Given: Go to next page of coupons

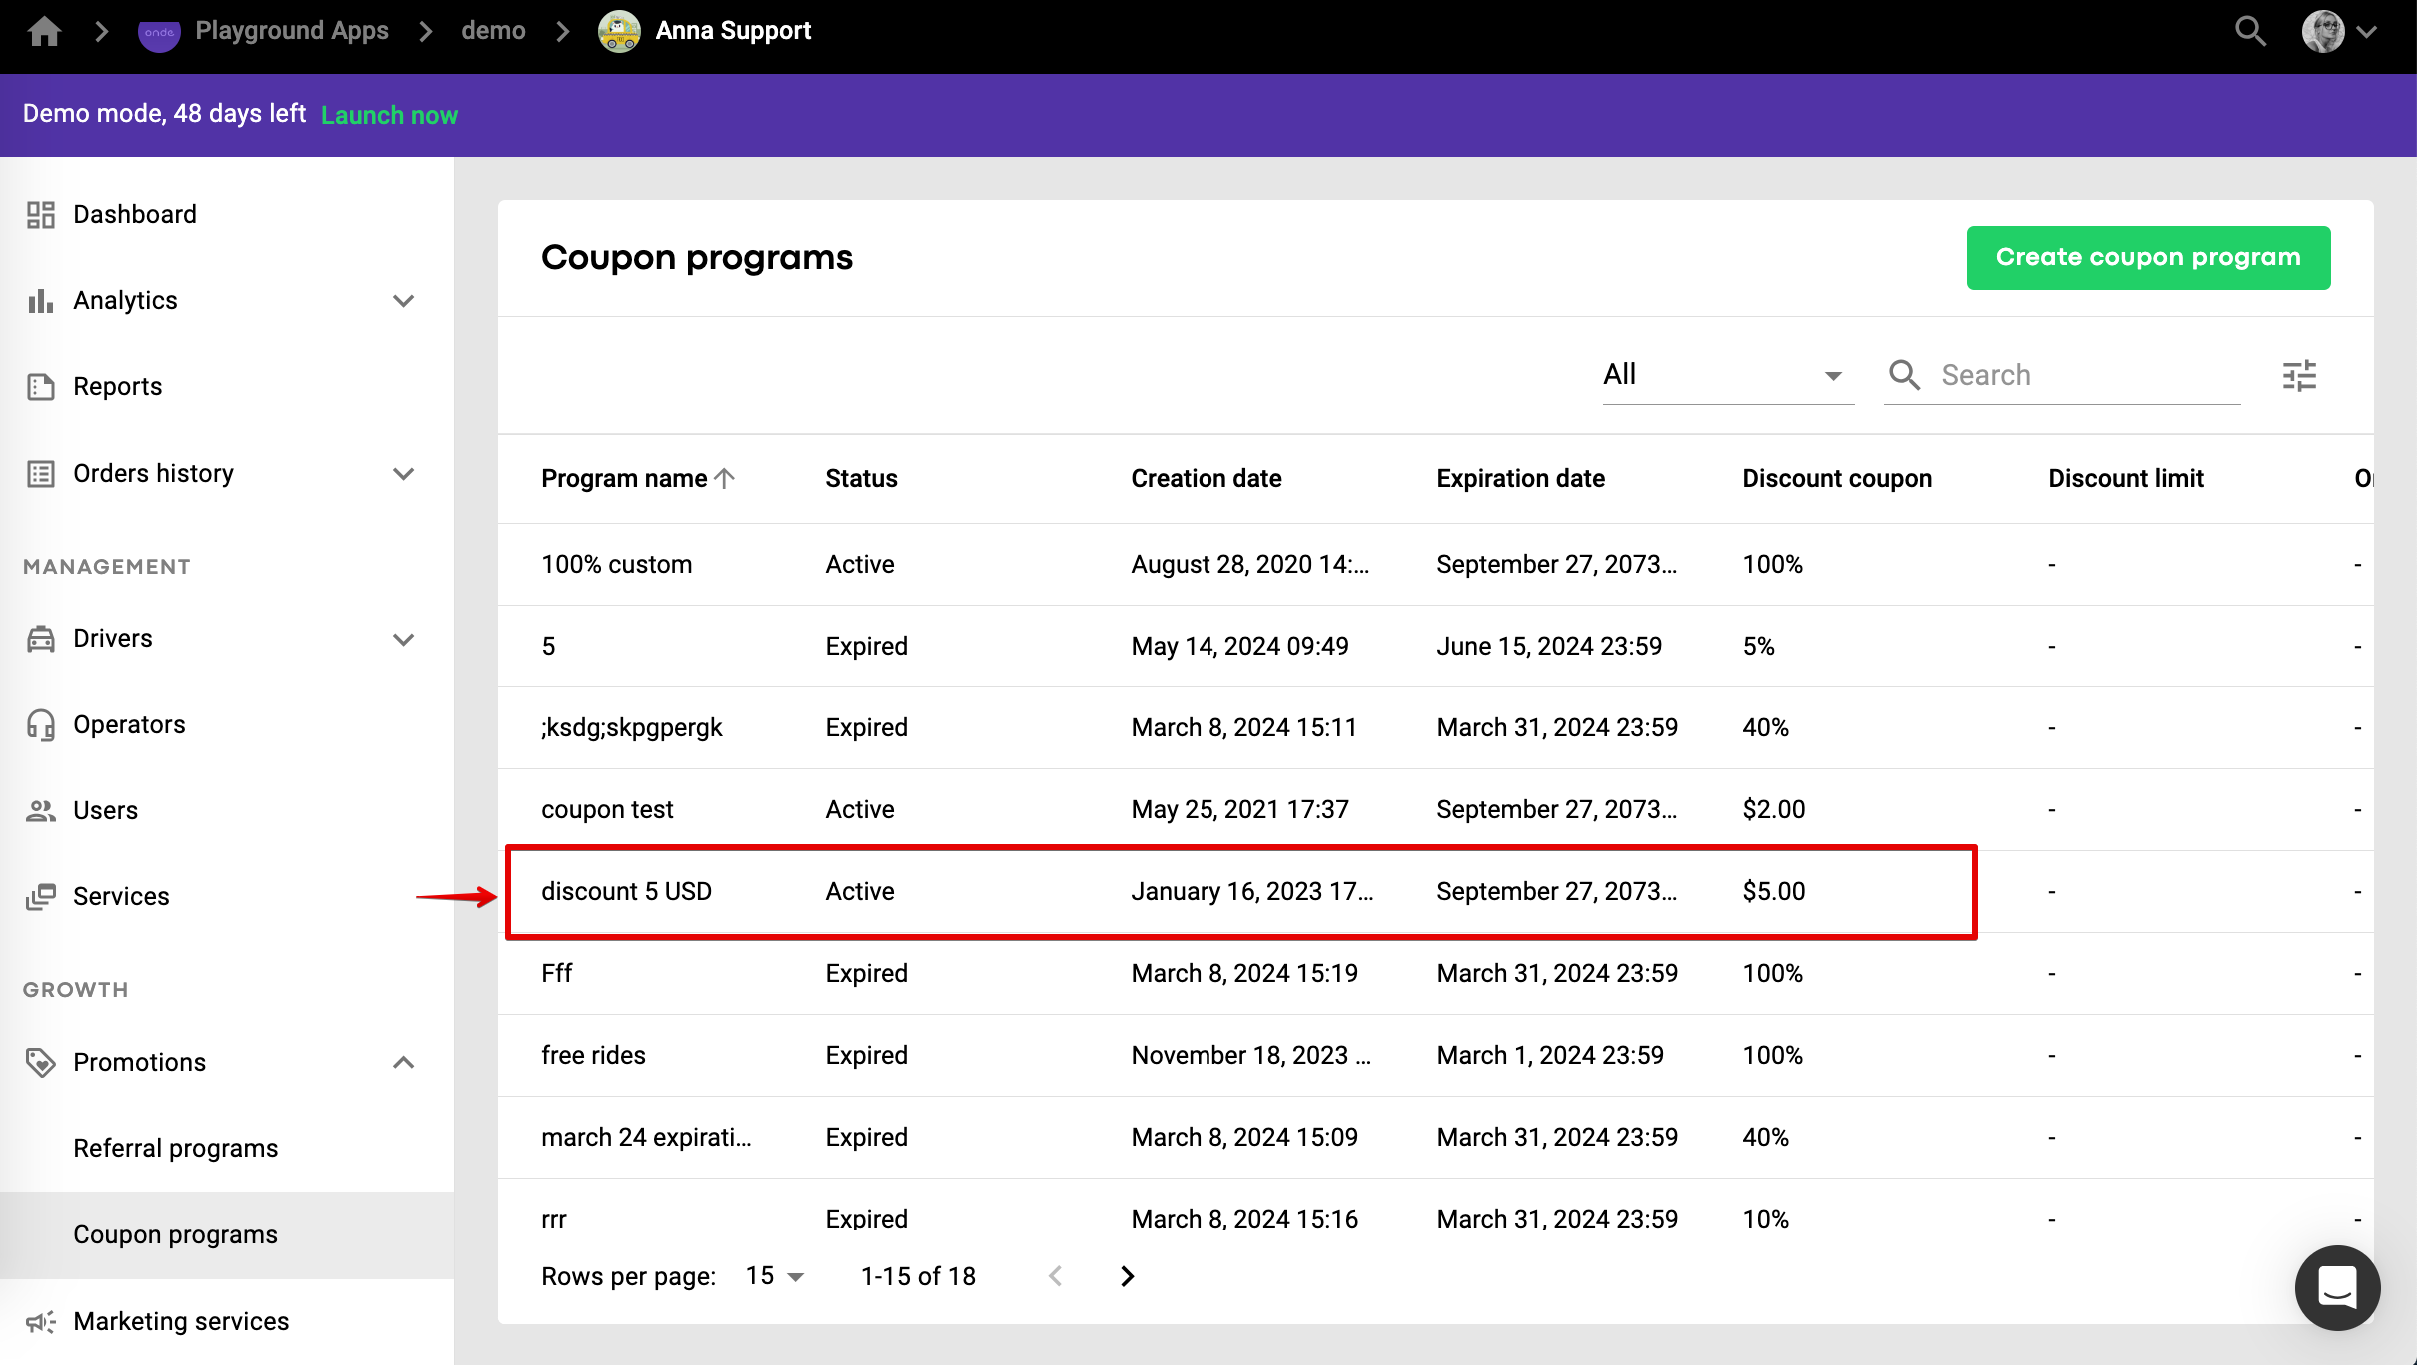Looking at the screenshot, I should coord(1127,1276).
